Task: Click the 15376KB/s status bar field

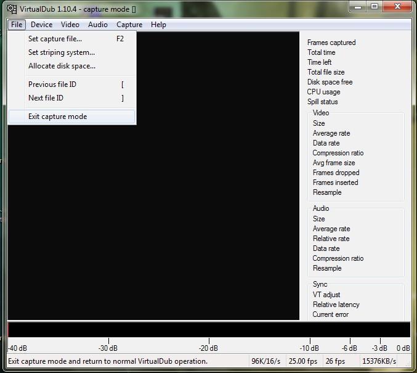Action: pos(380,361)
